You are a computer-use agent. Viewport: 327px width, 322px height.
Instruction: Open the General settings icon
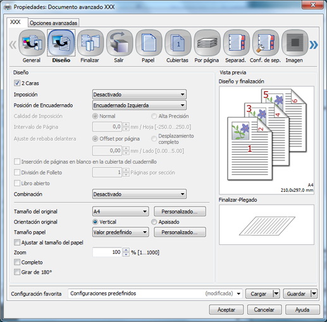(32, 43)
